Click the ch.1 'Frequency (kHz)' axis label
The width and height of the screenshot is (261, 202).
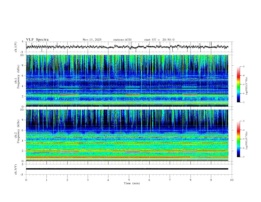click(18, 77)
